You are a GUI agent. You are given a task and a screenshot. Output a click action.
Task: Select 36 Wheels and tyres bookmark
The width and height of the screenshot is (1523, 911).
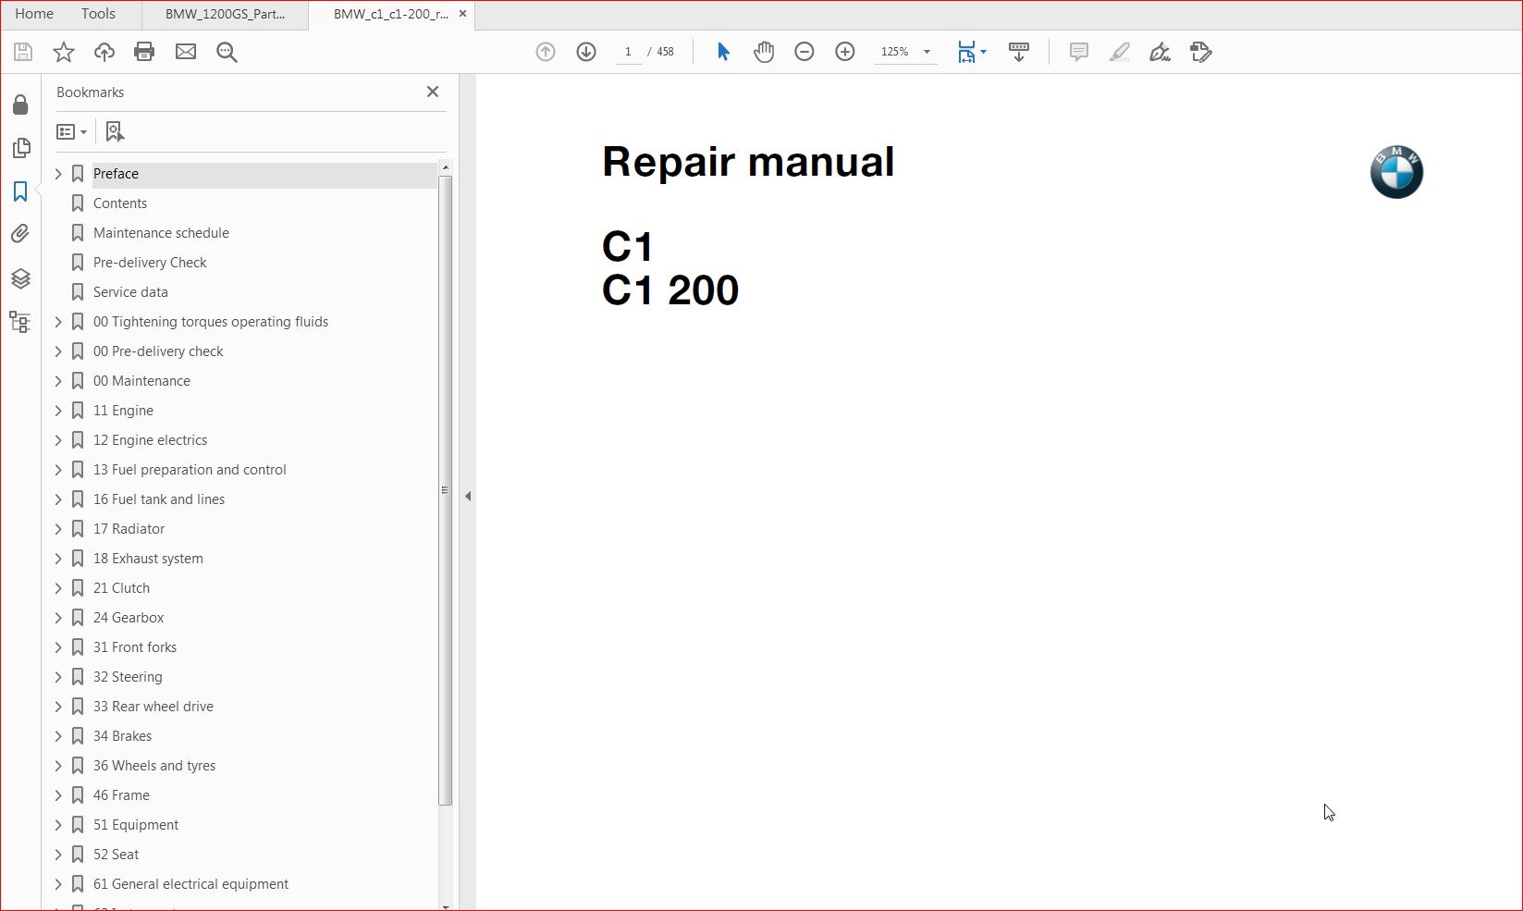pos(154,766)
